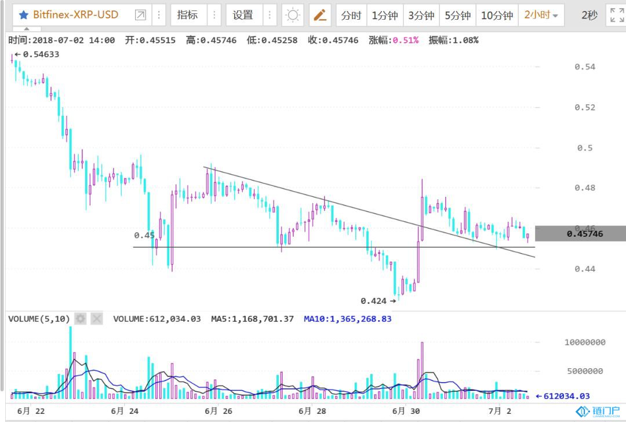Screen dimensions: 626x422
Task: Click the 收:0.45746 close value
Action: point(333,41)
